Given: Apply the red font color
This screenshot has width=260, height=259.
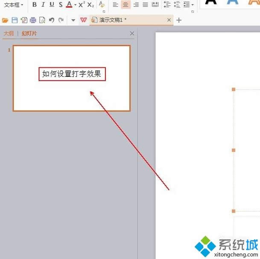Looking at the screenshot, I should [69, 5].
